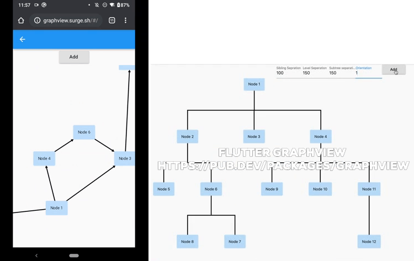Open Chrome three-dot overflow menu

(125, 20)
